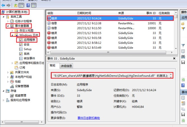
Task: Collapse the 事件查看器 node
Action: coord(8,26)
